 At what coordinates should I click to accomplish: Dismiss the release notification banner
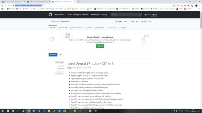[x=146, y=36]
